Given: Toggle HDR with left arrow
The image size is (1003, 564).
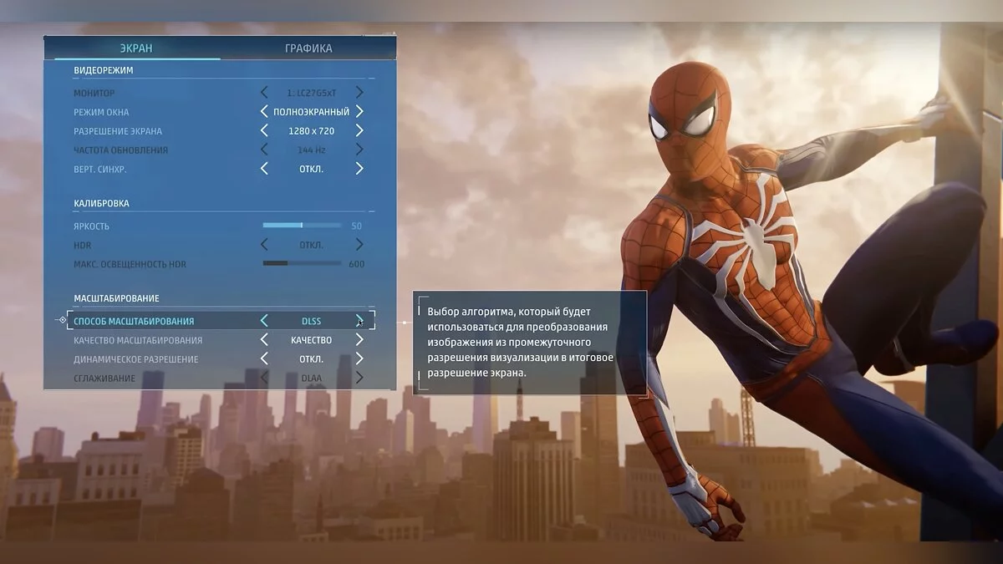Looking at the screenshot, I should pyautogui.click(x=264, y=245).
